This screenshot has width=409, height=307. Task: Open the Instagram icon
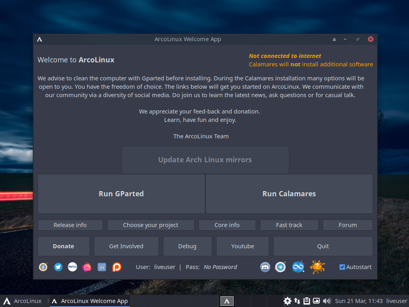tap(87, 267)
